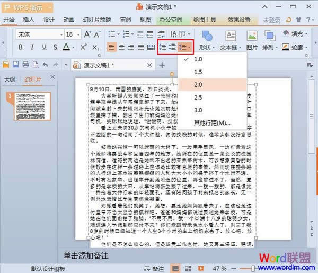
Task: Decrease paragraph spacing icon
Action: (x=172, y=47)
